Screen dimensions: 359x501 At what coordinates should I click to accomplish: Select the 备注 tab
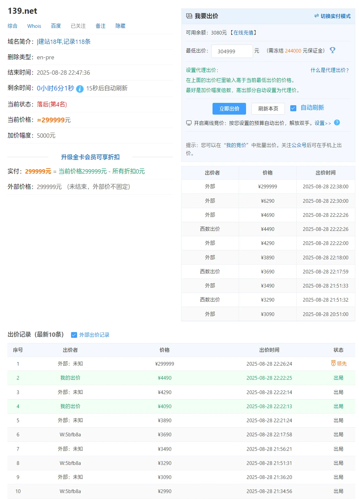pyautogui.click(x=101, y=26)
